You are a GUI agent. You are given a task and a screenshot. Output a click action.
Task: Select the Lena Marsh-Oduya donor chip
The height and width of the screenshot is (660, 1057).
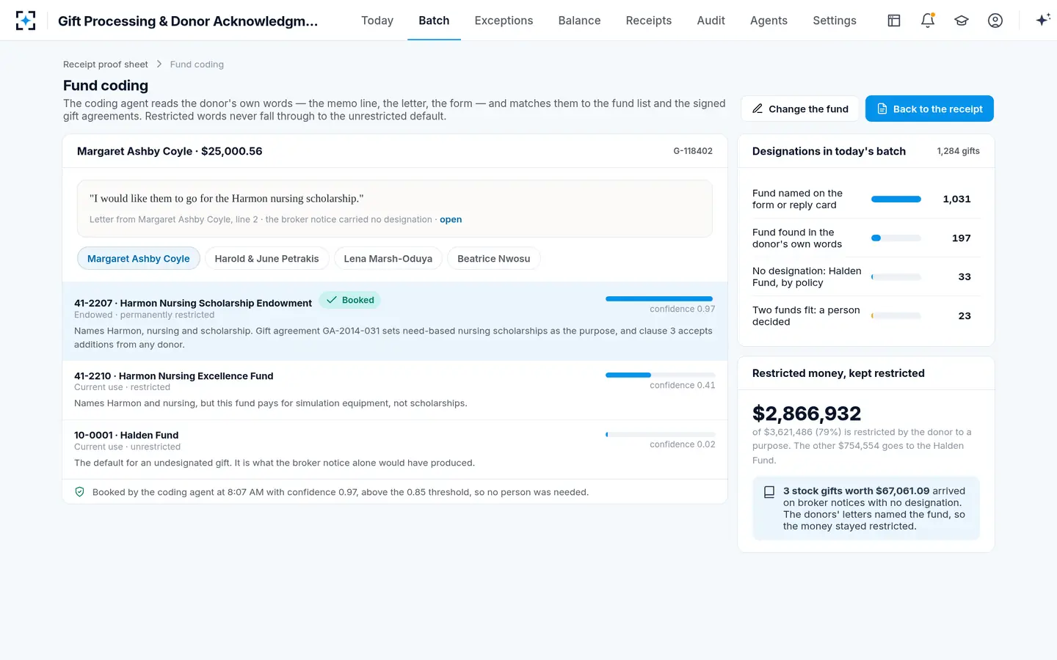[x=388, y=258]
